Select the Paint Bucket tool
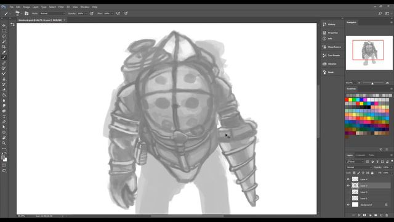This screenshot has height=222, width=394. pyautogui.click(x=4, y=95)
